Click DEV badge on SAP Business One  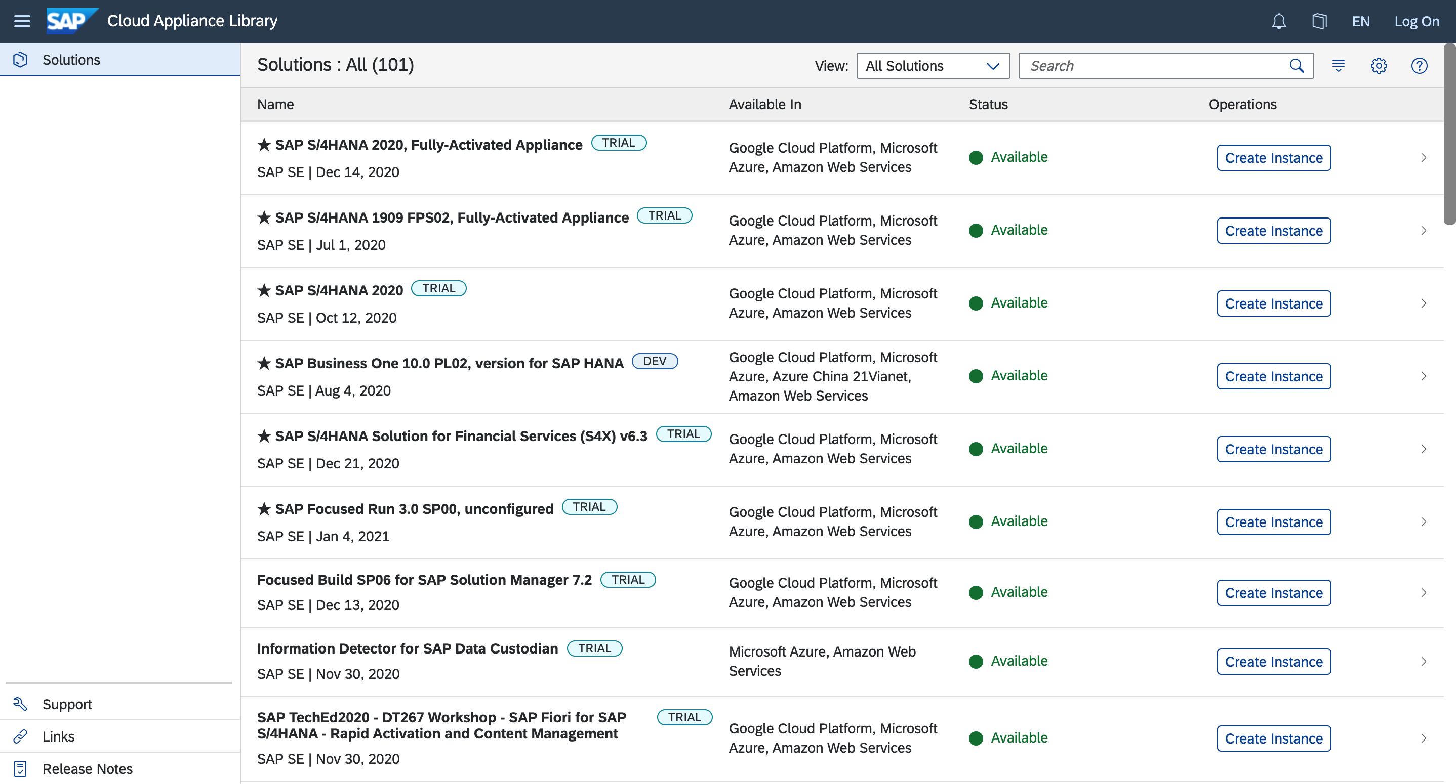coord(655,362)
